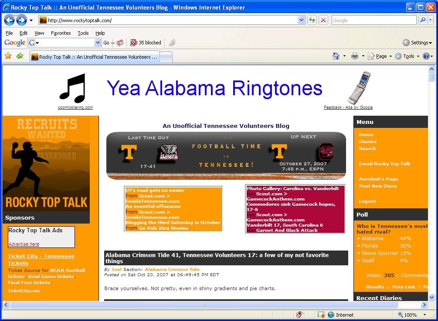Click Search in the site Menu

coord(367,149)
